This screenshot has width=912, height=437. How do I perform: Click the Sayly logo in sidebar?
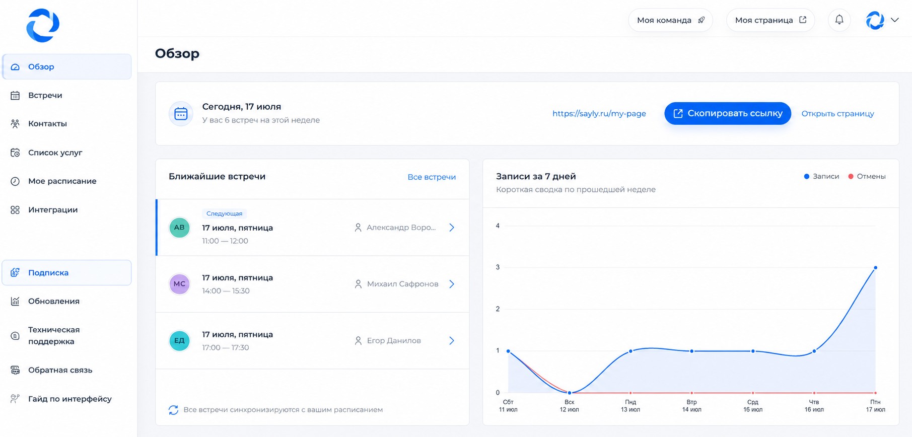click(43, 25)
